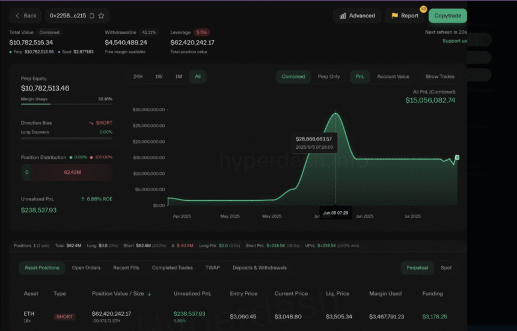Switch chart view to Account Value
Viewport: 517px width, 331px height.
[393, 77]
